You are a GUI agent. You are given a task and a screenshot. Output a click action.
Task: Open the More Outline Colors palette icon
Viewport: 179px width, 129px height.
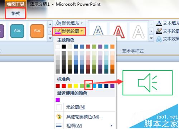59,116
